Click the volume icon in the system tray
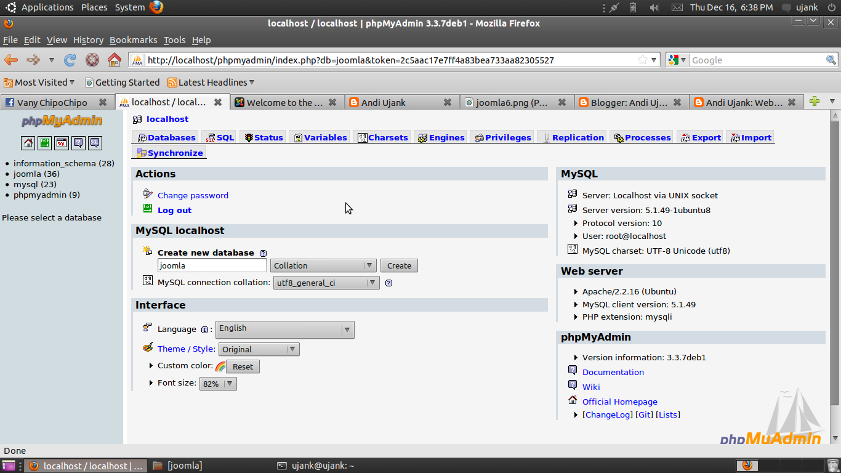The height and width of the screenshot is (473, 841). click(654, 7)
